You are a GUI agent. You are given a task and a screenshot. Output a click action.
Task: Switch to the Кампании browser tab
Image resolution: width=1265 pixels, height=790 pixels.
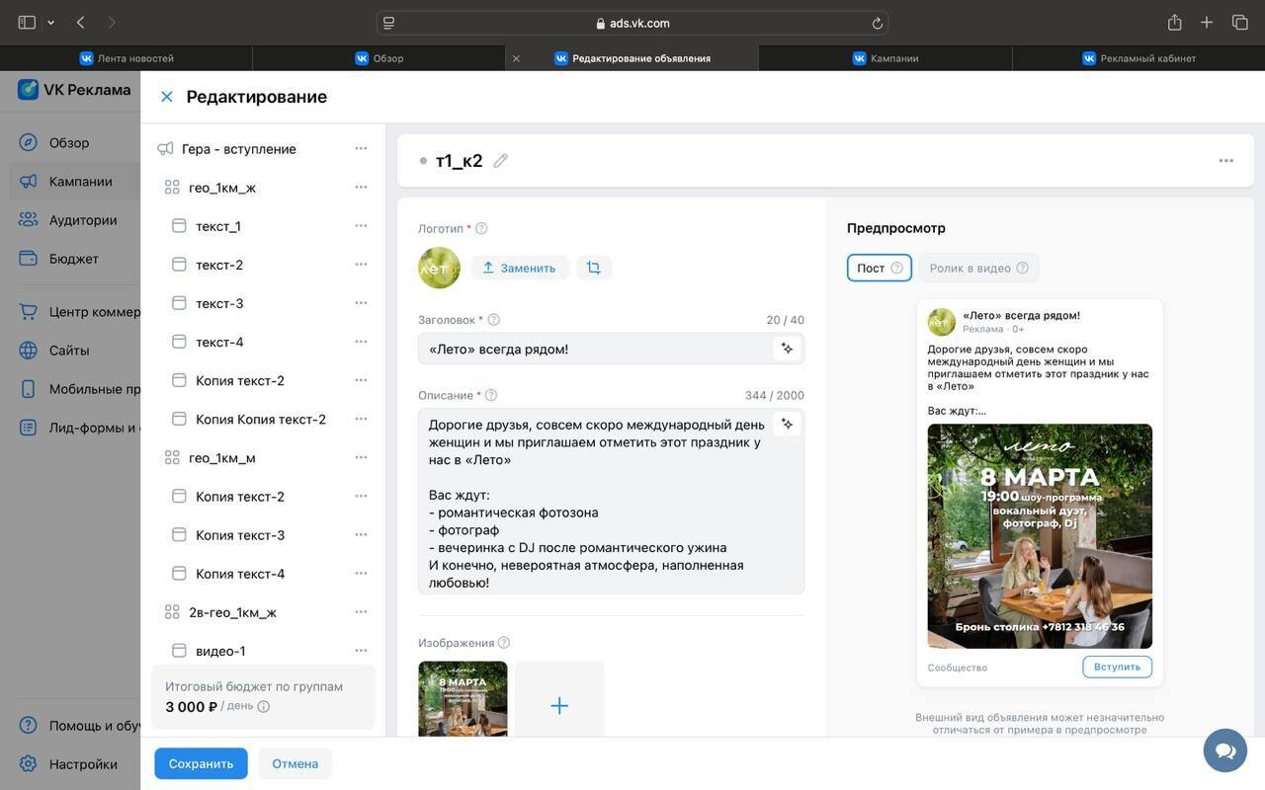pyautogui.click(x=885, y=58)
